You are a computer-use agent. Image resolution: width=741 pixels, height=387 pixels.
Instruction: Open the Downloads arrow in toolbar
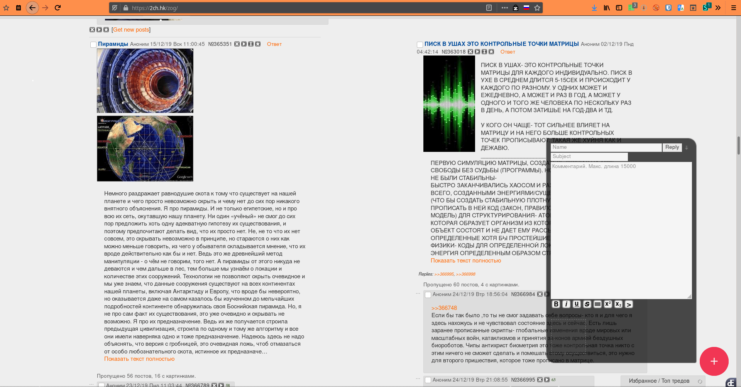coord(594,8)
